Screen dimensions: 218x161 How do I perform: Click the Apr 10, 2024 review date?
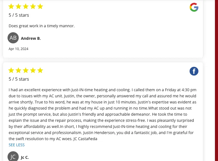[18, 49]
